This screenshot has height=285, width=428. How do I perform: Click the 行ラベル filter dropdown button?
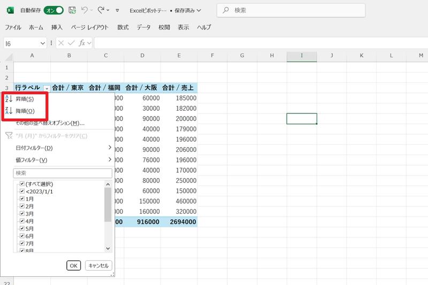[47, 88]
